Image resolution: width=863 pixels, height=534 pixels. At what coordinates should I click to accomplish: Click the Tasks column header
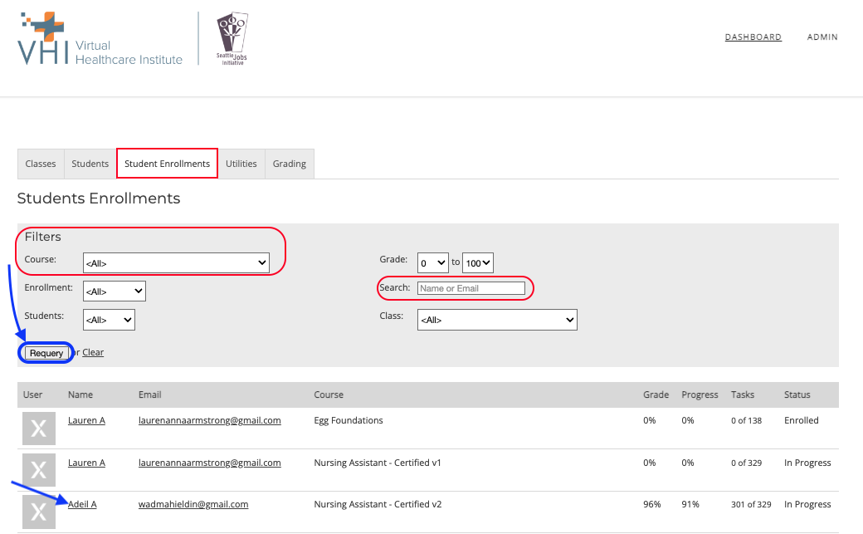[x=743, y=394]
